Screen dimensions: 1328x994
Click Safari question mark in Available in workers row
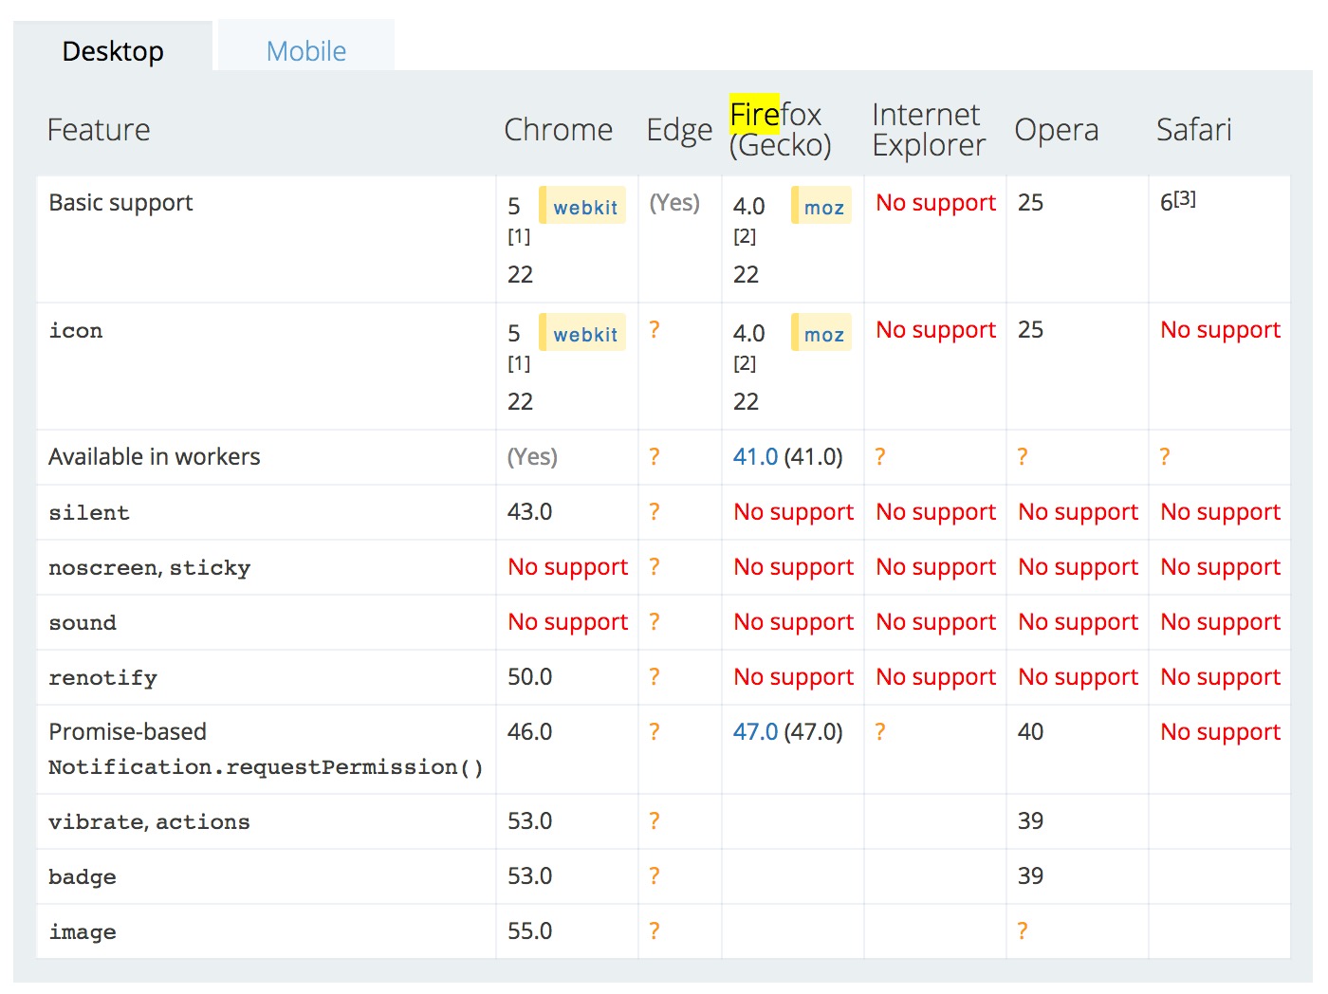(1164, 456)
